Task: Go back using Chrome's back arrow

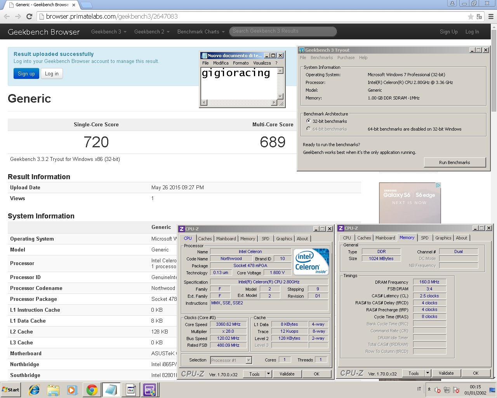Action: coord(7,16)
